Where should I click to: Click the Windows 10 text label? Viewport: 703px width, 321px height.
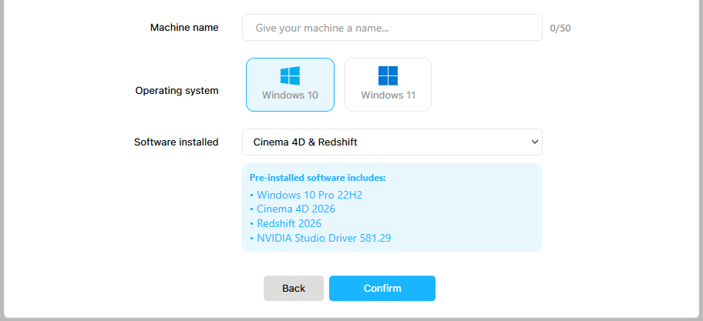point(290,95)
